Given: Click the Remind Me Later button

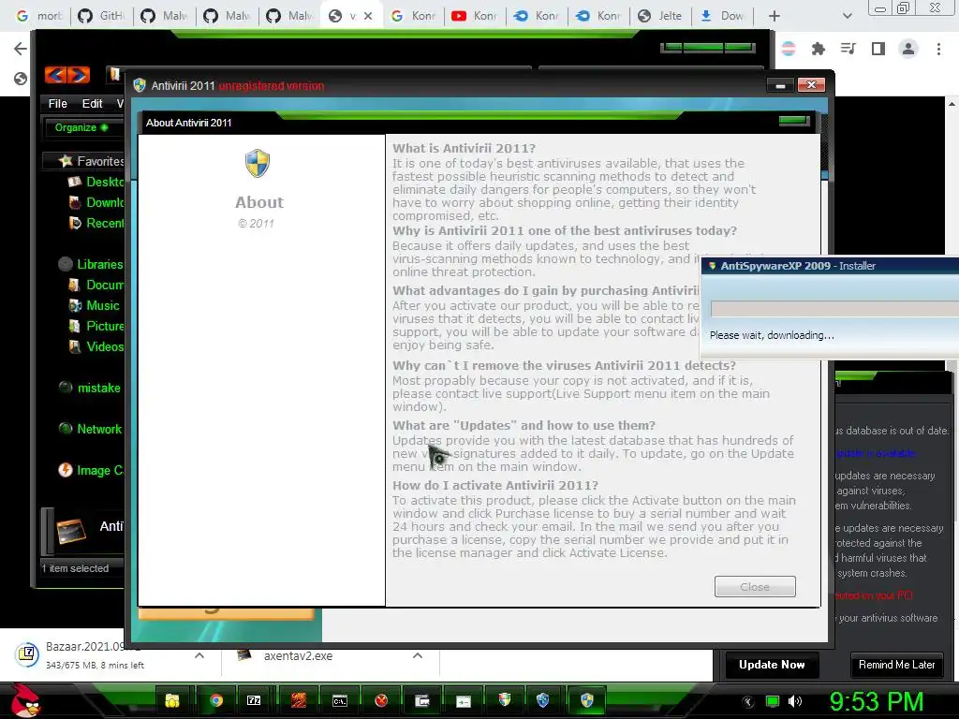Looking at the screenshot, I should click(896, 665).
